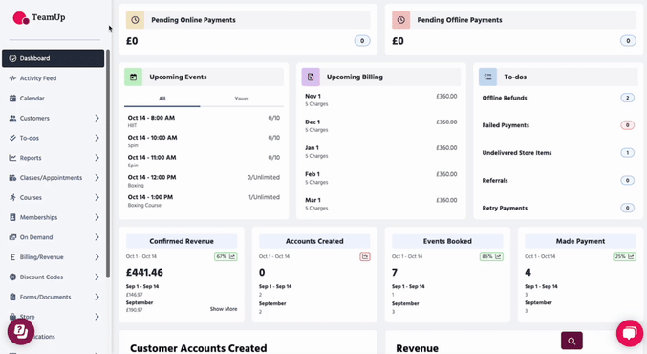Click the 25% Made Payment trend badge

pos(624,256)
